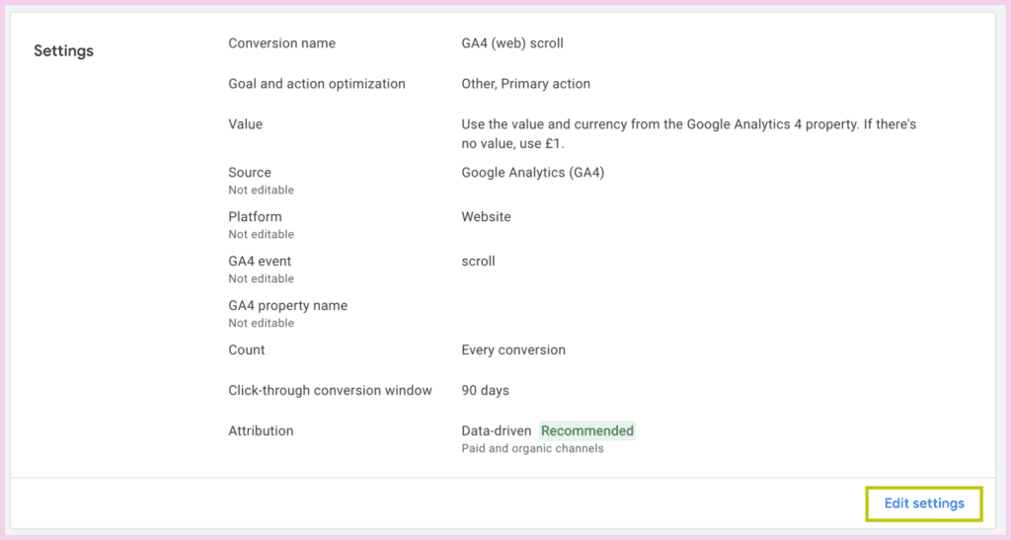Click the Source label
This screenshot has width=1011, height=540.
(250, 173)
